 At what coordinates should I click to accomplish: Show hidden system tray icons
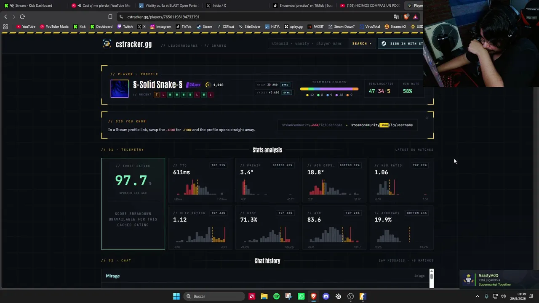tap(477, 296)
